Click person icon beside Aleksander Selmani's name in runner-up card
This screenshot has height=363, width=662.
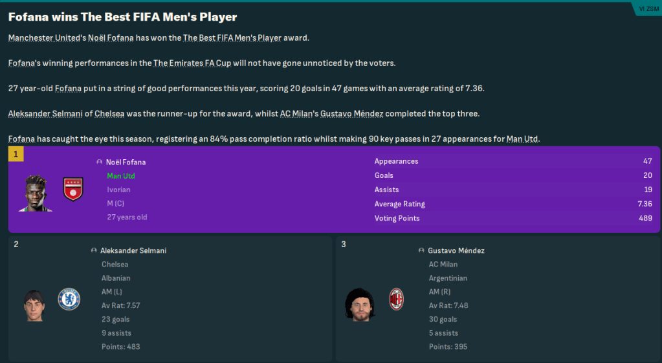94,250
